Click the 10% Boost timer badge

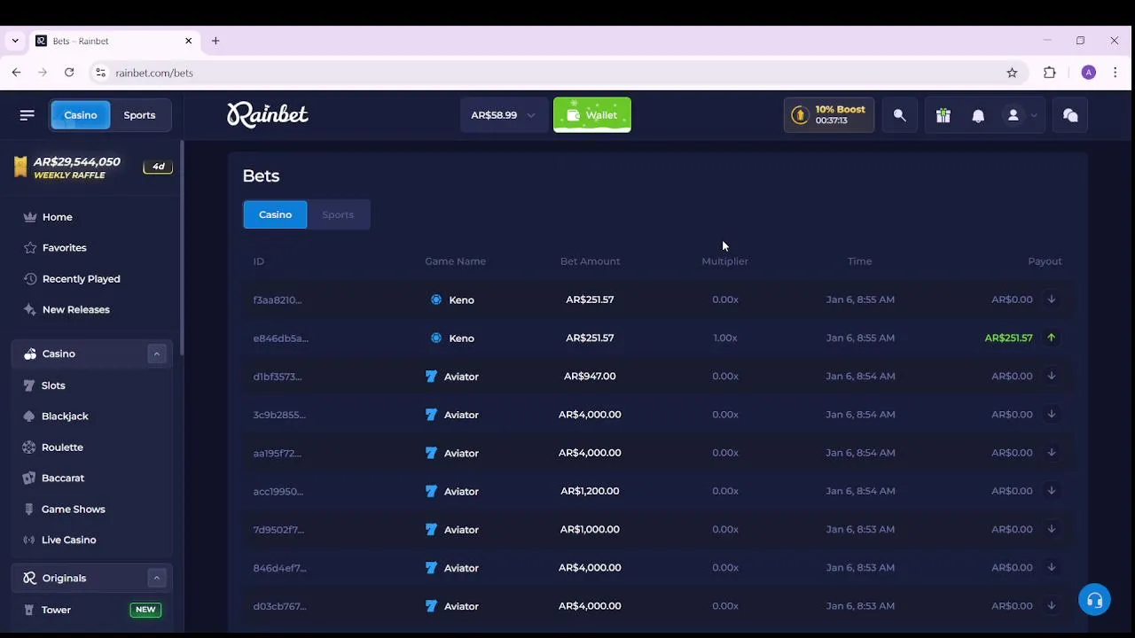[829, 115]
